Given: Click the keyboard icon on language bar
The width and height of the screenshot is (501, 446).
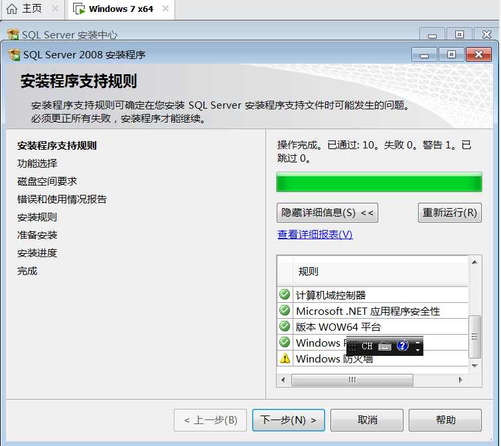Looking at the screenshot, I should click(x=385, y=346).
